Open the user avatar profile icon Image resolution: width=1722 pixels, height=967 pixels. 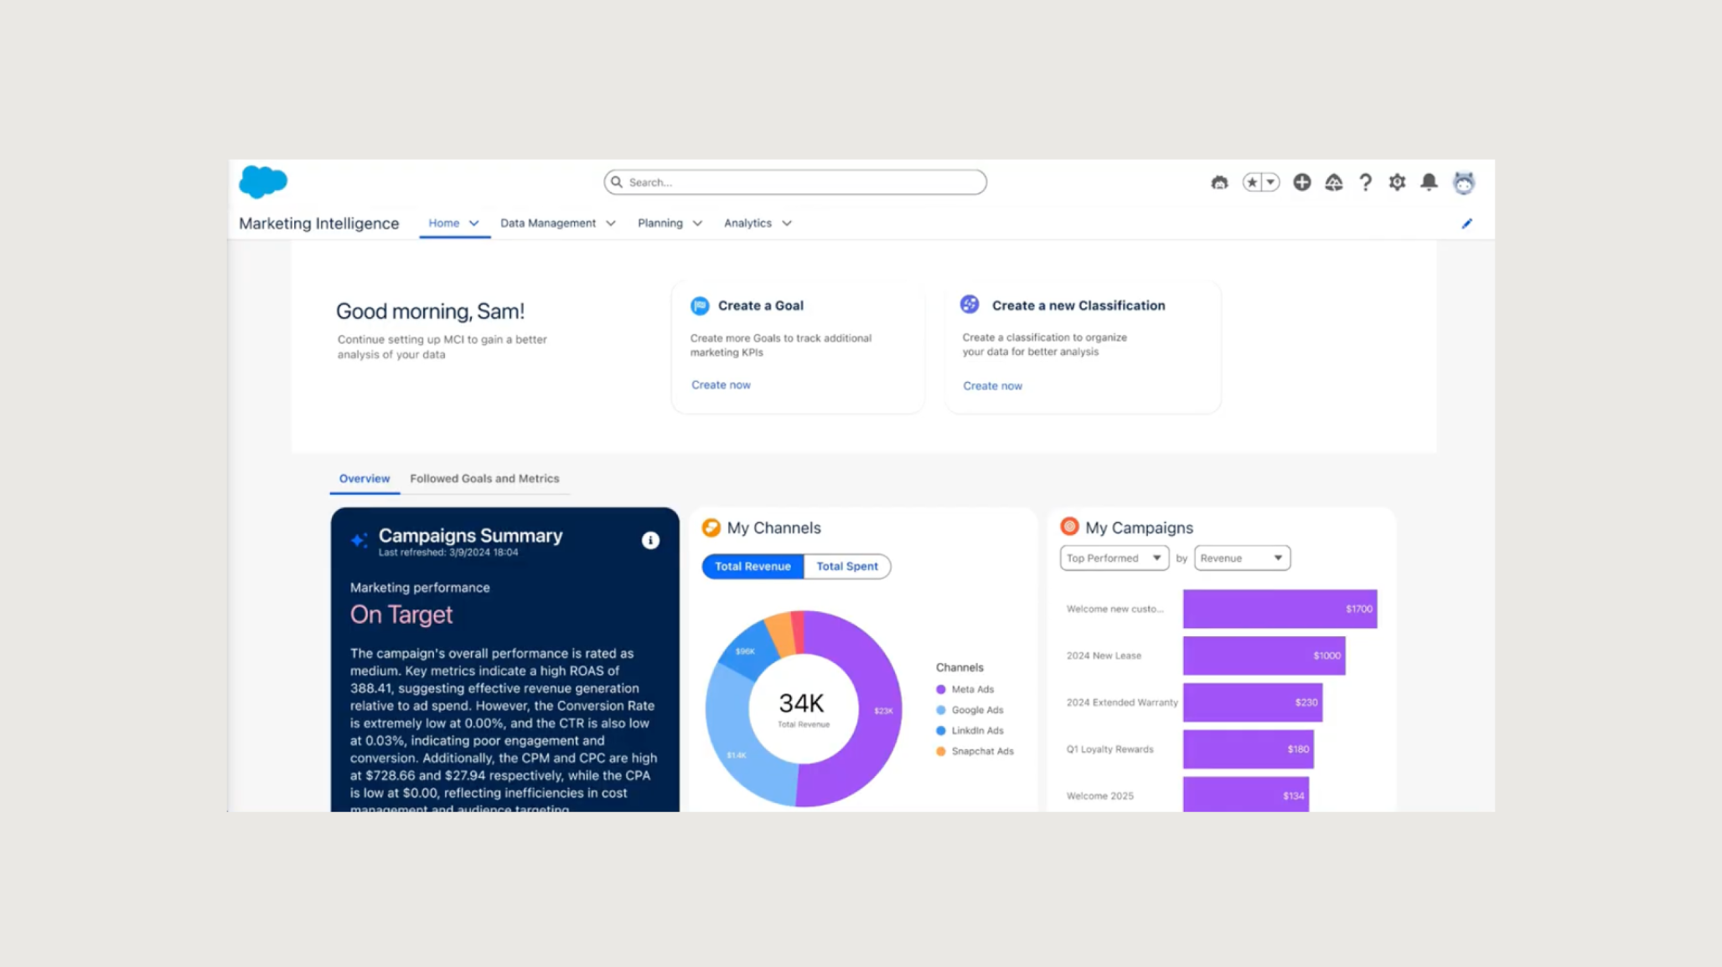pyautogui.click(x=1464, y=182)
